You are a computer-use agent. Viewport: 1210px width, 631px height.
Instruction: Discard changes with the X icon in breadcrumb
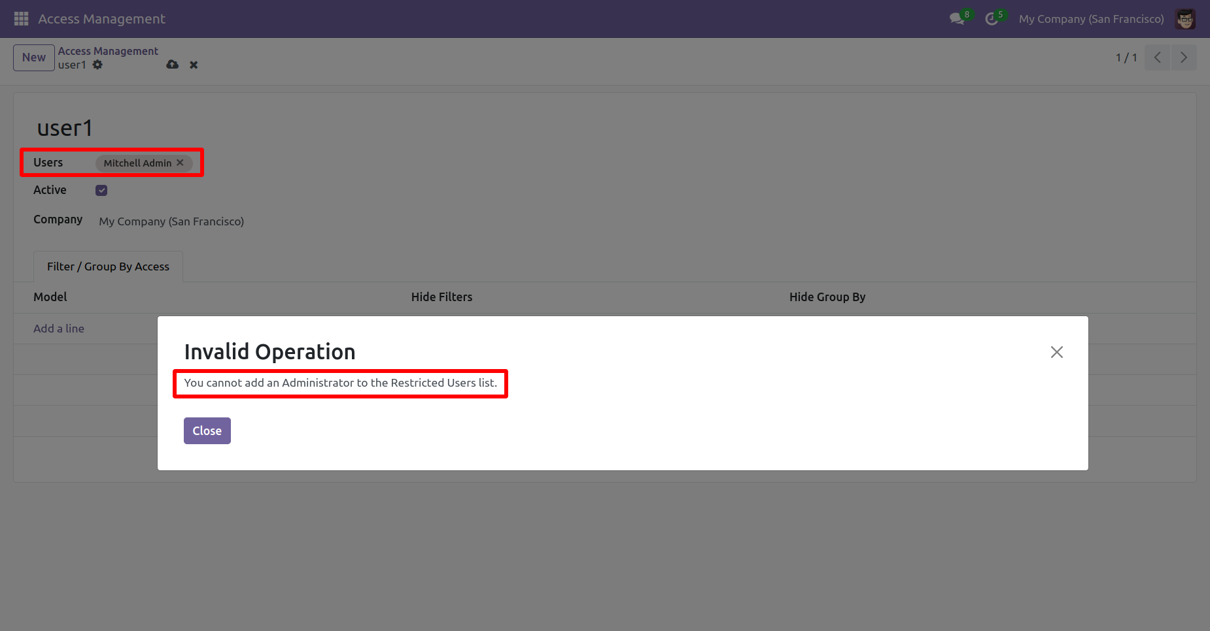click(x=194, y=65)
